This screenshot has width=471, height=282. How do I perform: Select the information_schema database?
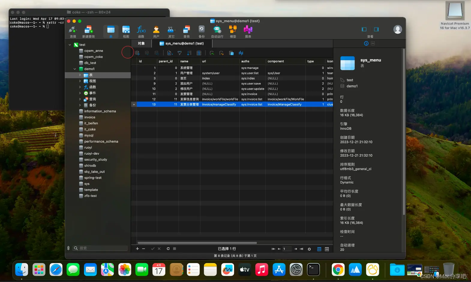point(100,111)
